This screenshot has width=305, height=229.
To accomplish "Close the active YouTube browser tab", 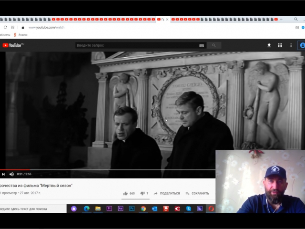I will click(x=167, y=19).
